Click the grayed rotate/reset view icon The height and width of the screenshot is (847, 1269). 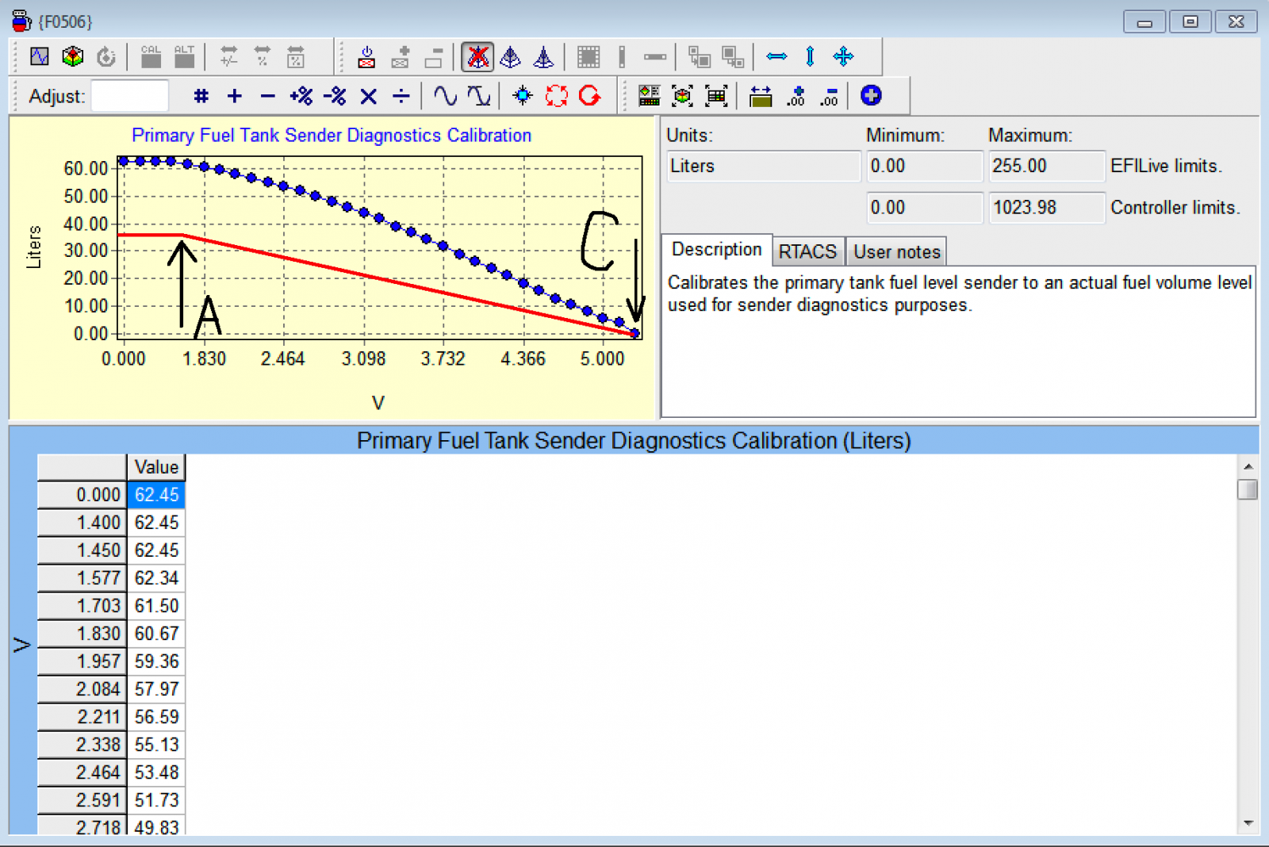point(106,56)
